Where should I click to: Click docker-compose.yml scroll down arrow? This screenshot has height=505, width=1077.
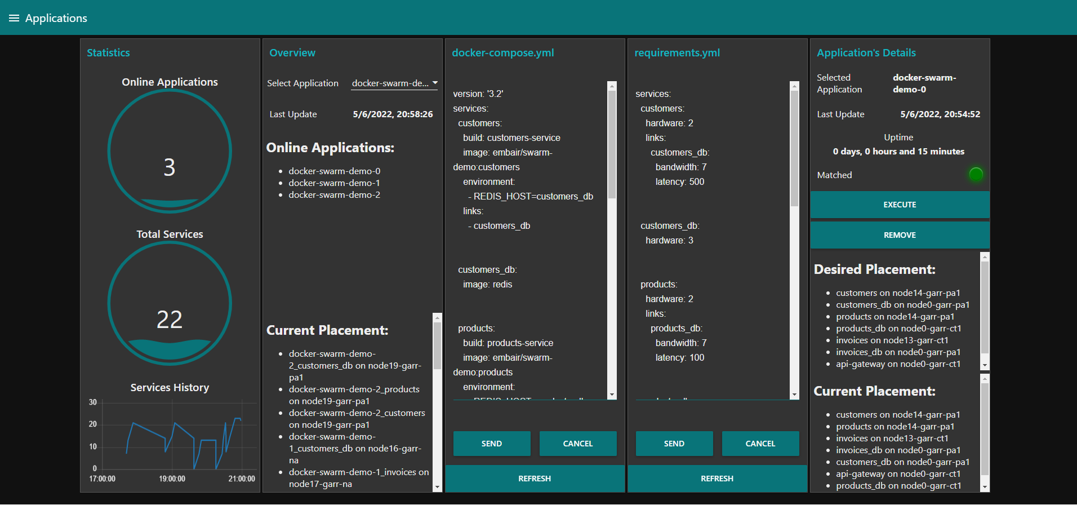click(x=612, y=395)
